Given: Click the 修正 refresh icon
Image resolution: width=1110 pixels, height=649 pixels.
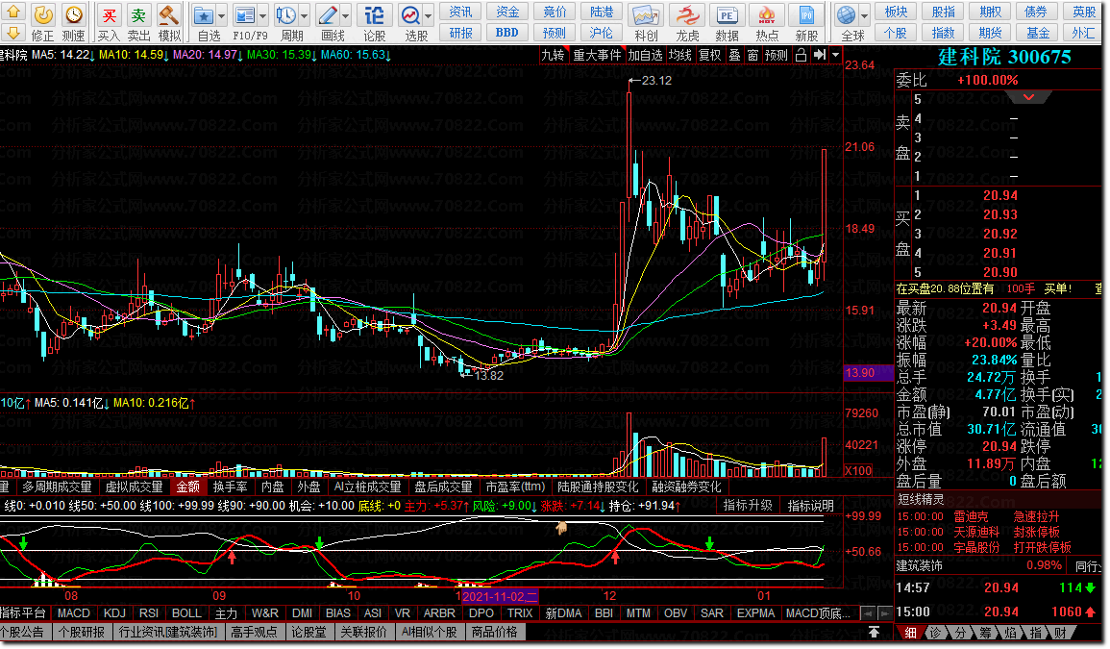Looking at the screenshot, I should [43, 14].
